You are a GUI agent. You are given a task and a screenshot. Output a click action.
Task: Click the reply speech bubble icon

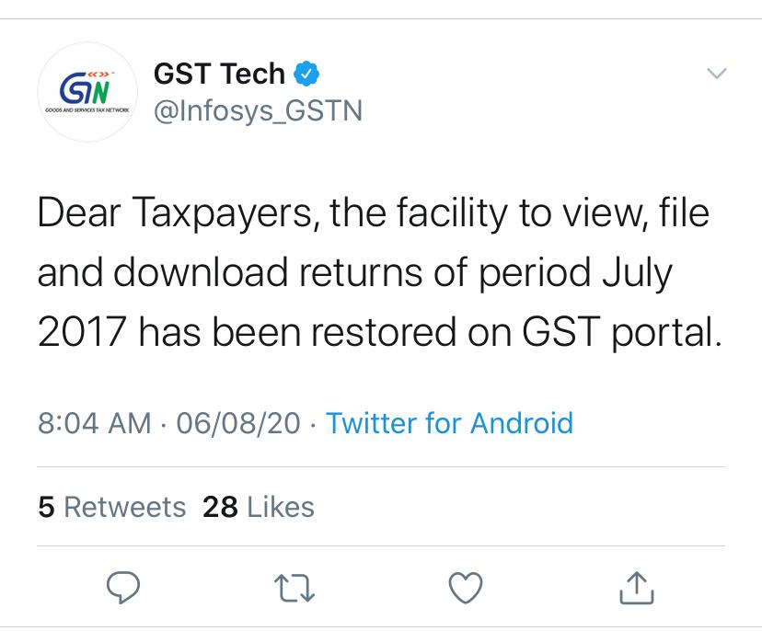point(123,587)
